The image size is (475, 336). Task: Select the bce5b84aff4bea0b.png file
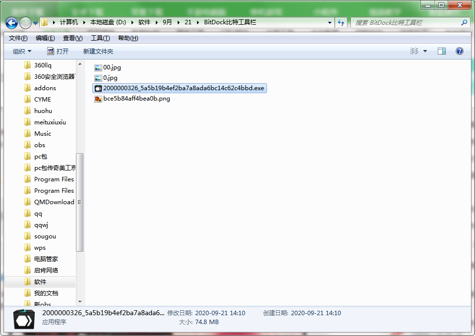(x=133, y=99)
